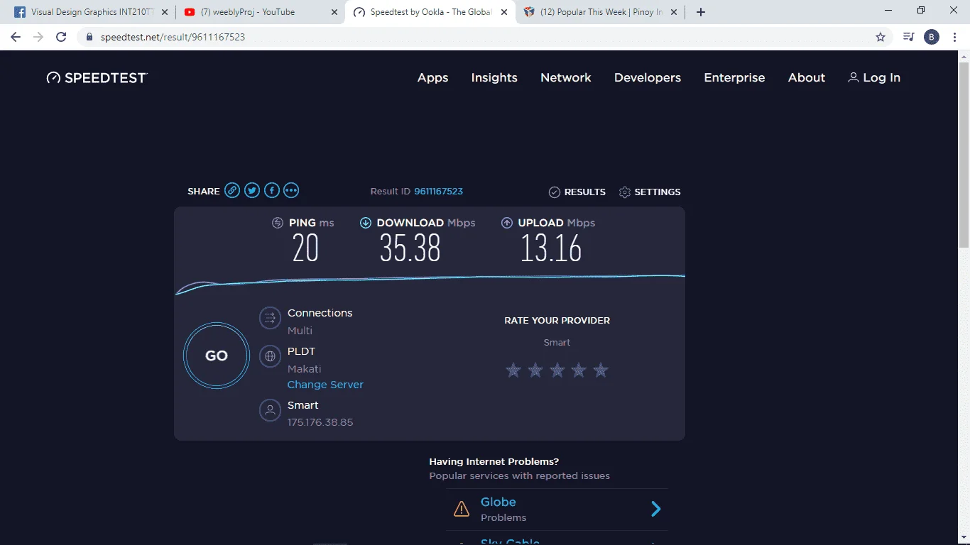Start a new test with GO button
The height and width of the screenshot is (545, 970).
217,356
